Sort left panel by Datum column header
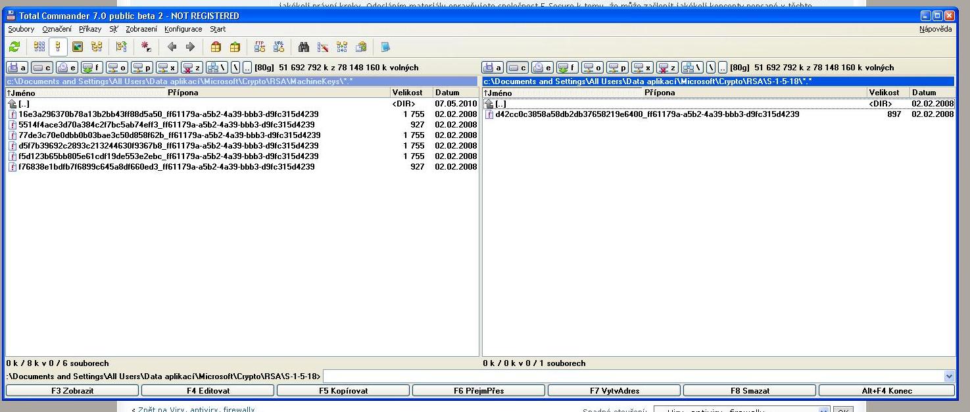 (x=455, y=93)
